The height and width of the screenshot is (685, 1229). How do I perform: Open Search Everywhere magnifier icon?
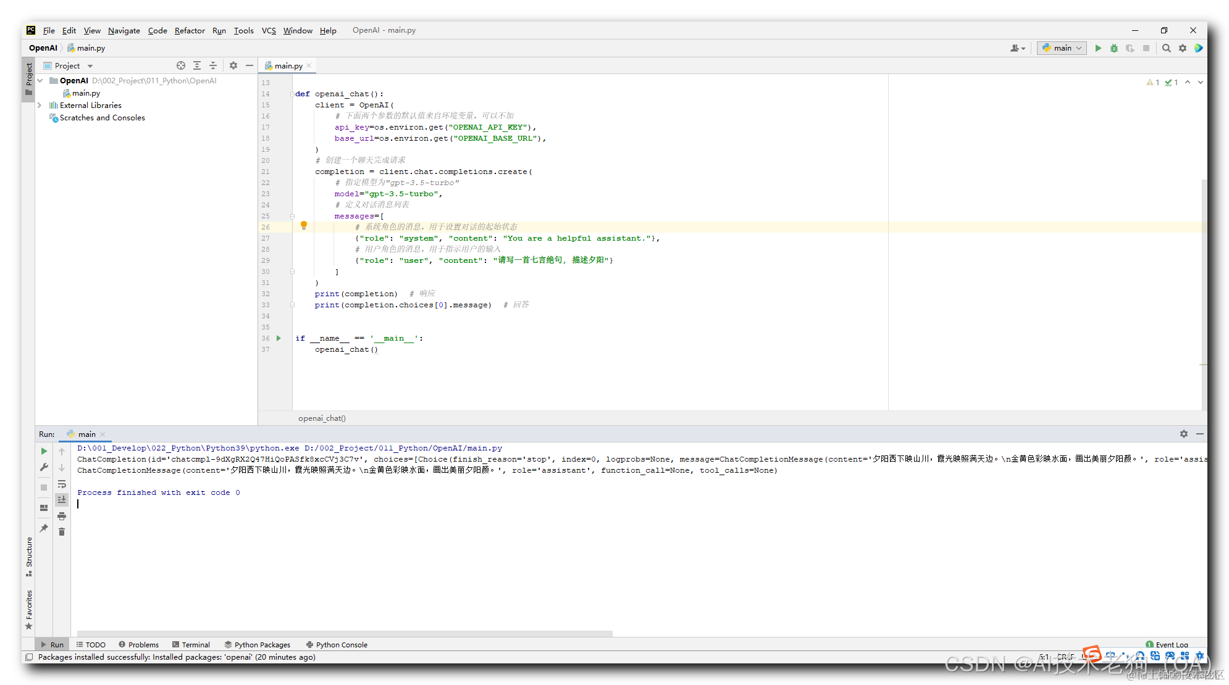[1166, 48]
